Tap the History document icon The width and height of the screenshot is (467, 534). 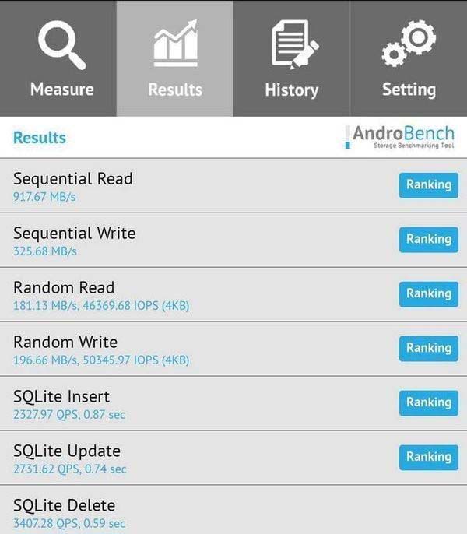point(291,44)
